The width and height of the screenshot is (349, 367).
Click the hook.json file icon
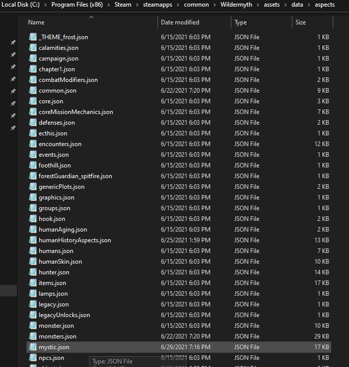pyautogui.click(x=33, y=219)
